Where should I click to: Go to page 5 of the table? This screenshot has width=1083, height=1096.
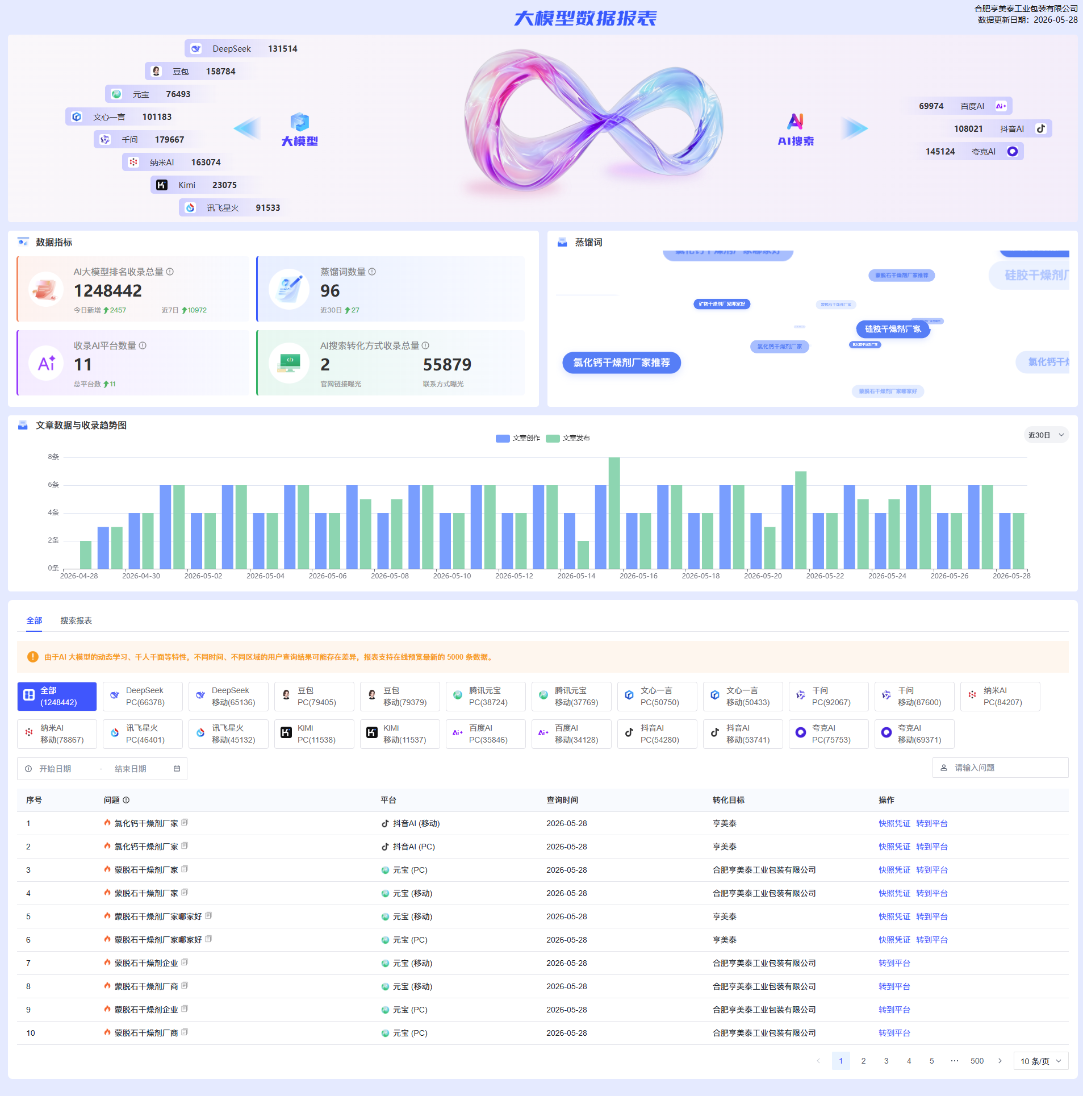932,1061
